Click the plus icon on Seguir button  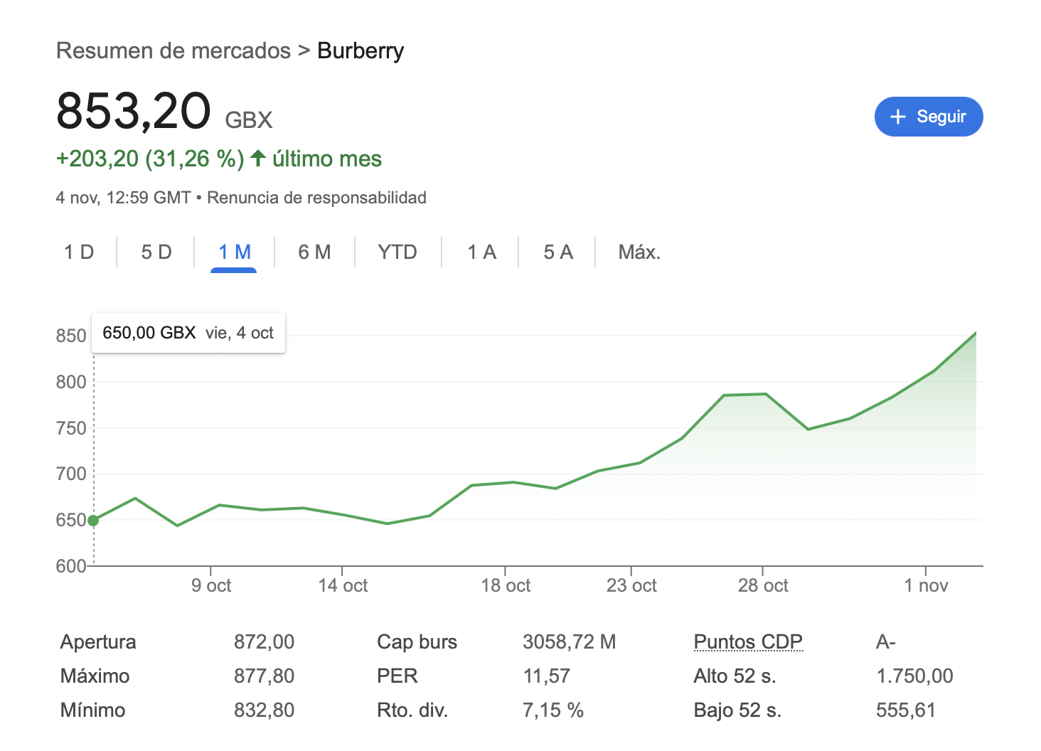[898, 117]
